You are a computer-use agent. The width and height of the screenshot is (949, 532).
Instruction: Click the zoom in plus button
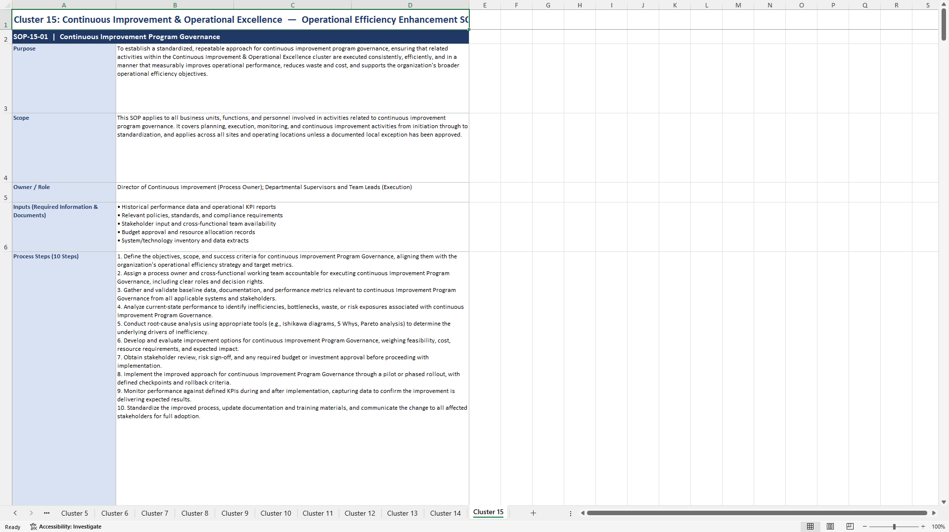coord(923,527)
